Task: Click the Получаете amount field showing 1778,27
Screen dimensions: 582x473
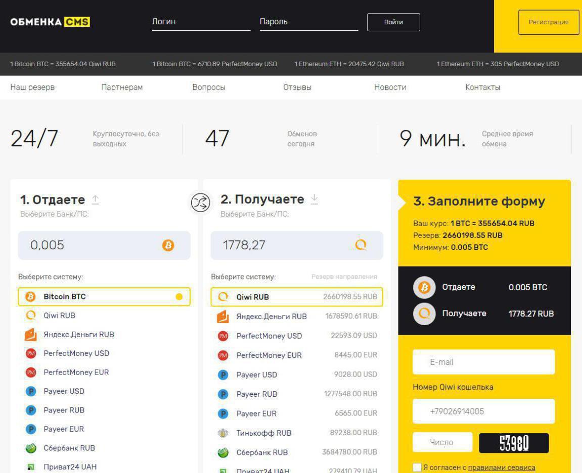Action: tap(297, 245)
